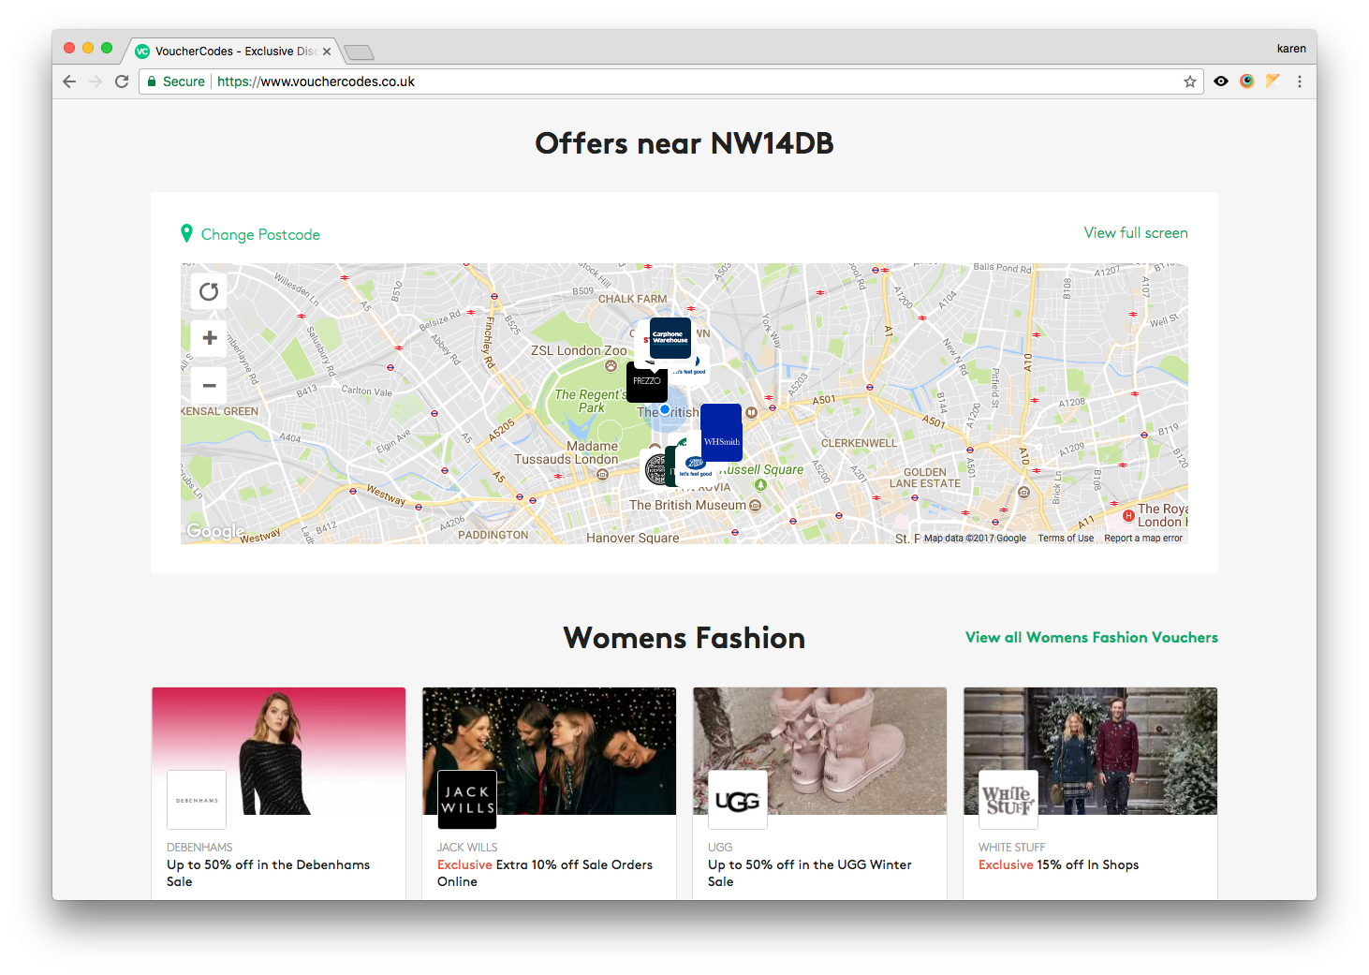This screenshot has height=975, width=1369.
Task: Bookmark this page with the star icon
Action: click(x=1190, y=81)
